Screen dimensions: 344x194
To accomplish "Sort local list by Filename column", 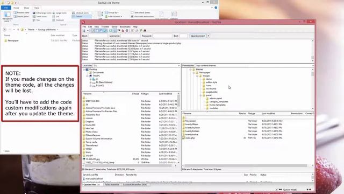I will (87, 94).
